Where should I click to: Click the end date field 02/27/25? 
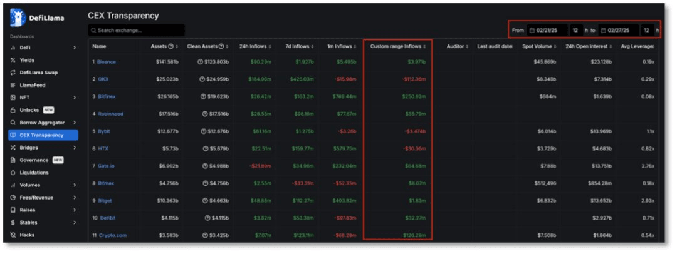(x=619, y=30)
